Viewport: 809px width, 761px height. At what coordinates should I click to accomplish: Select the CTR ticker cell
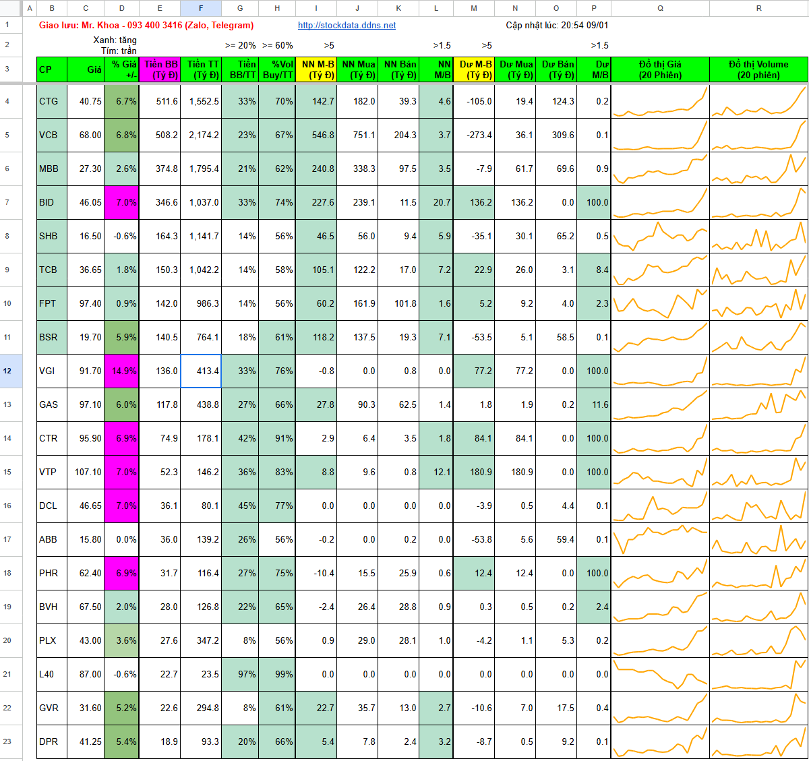52,438
